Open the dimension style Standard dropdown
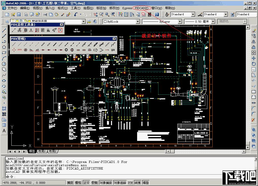The width and height of the screenshot is (258, 186). [x=226, y=14]
